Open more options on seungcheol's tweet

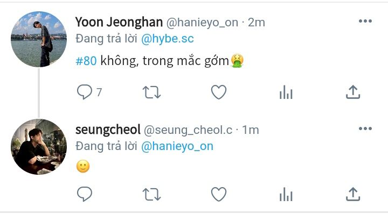click(365, 129)
